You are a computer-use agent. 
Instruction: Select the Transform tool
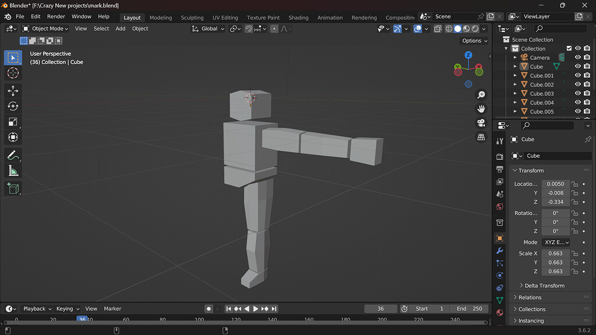(x=13, y=137)
